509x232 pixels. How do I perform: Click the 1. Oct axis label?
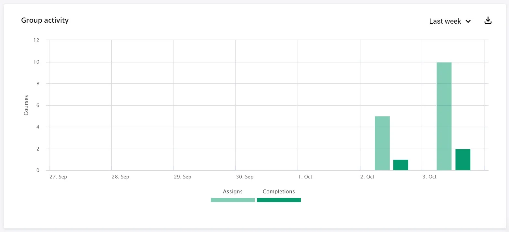(305, 177)
